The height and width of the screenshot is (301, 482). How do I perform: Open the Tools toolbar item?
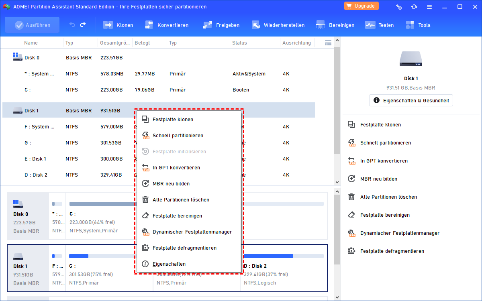[x=418, y=25]
